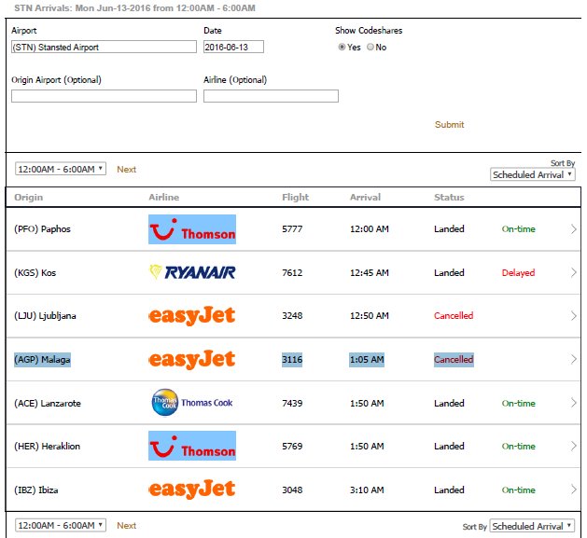The image size is (587, 538).
Task: Open details chevron for Paphos flight 5777
Action: 574,229
